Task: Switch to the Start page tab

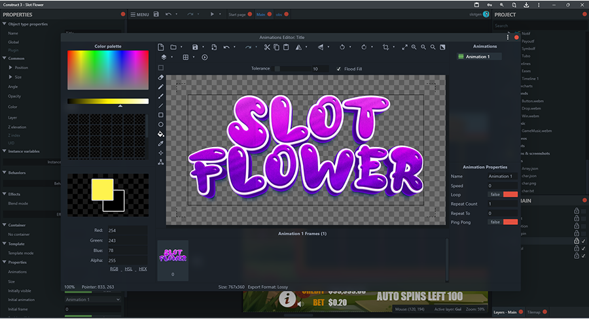Action: coord(236,14)
